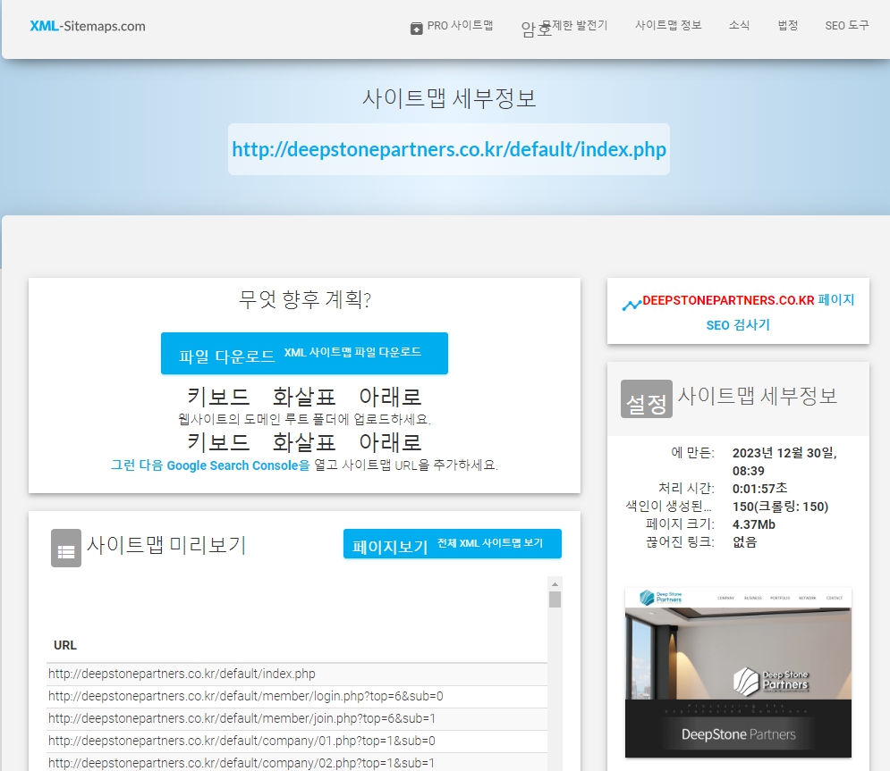This screenshot has height=771, width=890.
Task: Select the member/login.php URL row
Action: (x=246, y=696)
